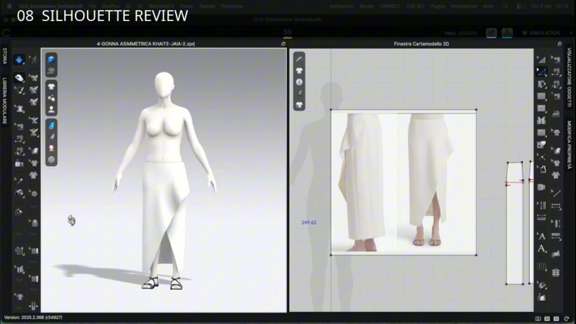The height and width of the screenshot is (324, 576).
Task: Select the skirt reference image in 2D window
Action: tap(403, 182)
